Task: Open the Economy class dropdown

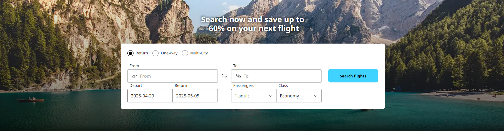Action: pyautogui.click(x=295, y=96)
